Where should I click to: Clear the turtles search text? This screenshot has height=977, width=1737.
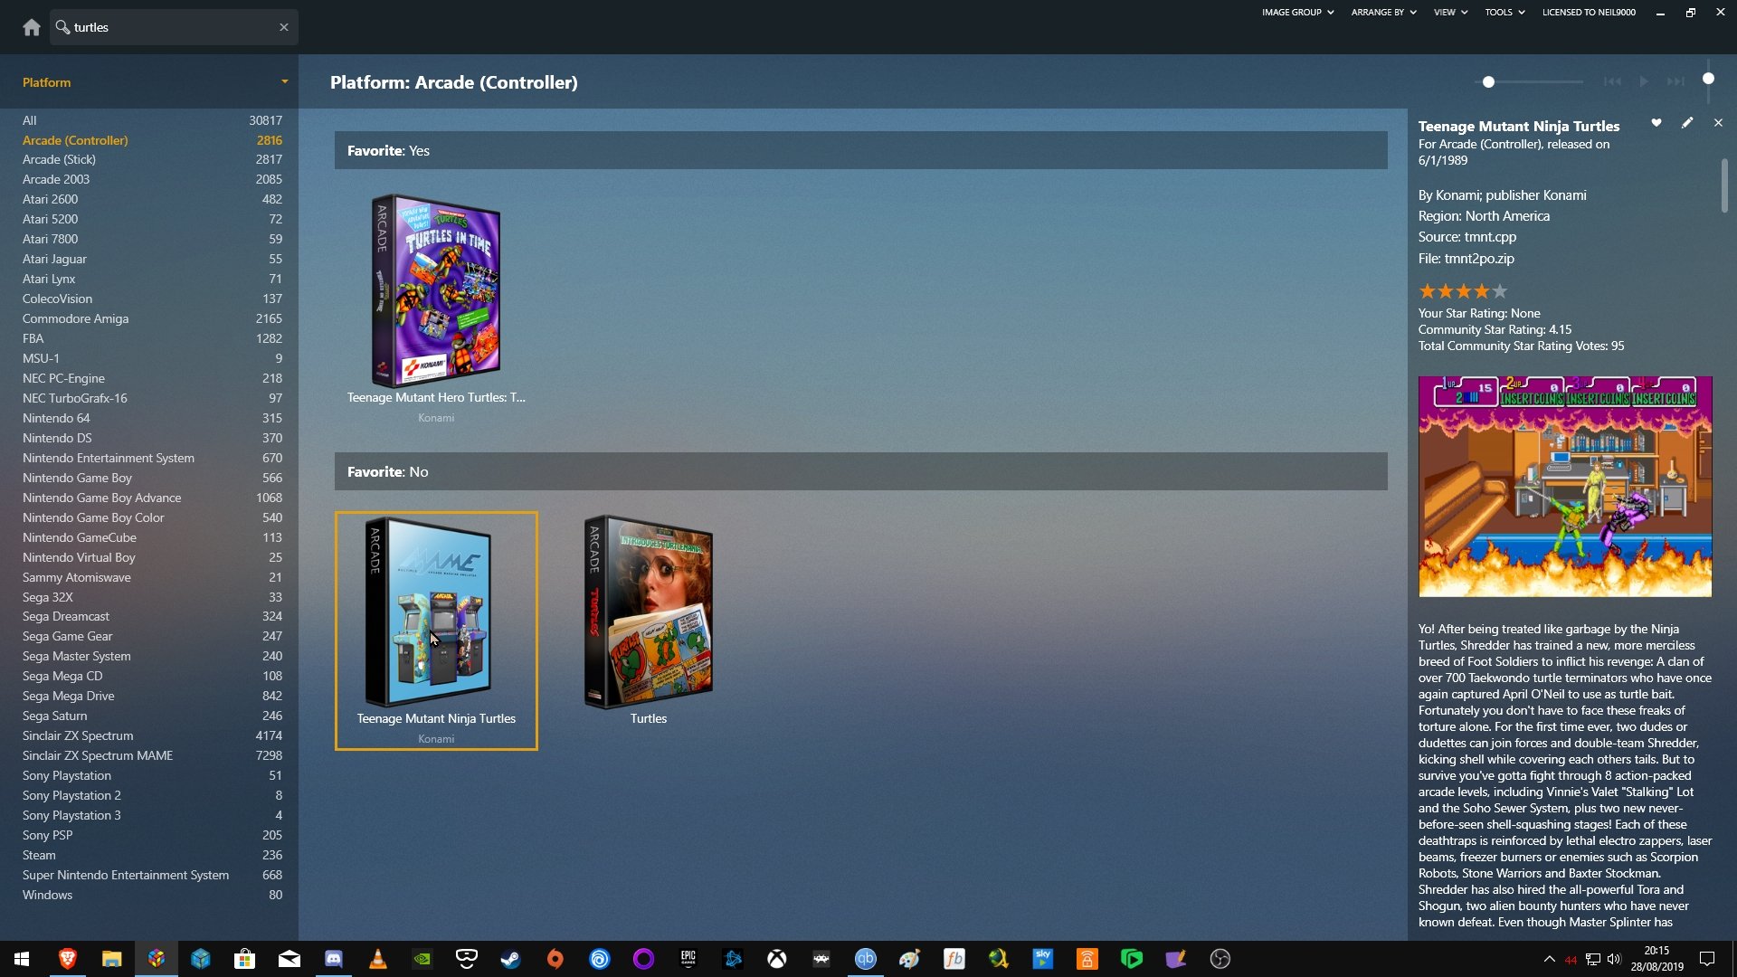[x=284, y=27]
